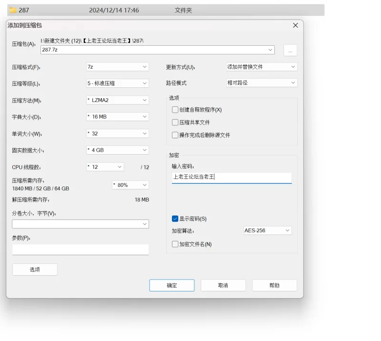
Task: Open the 路径模式 dropdown showing 相对路径
Action: click(x=261, y=83)
